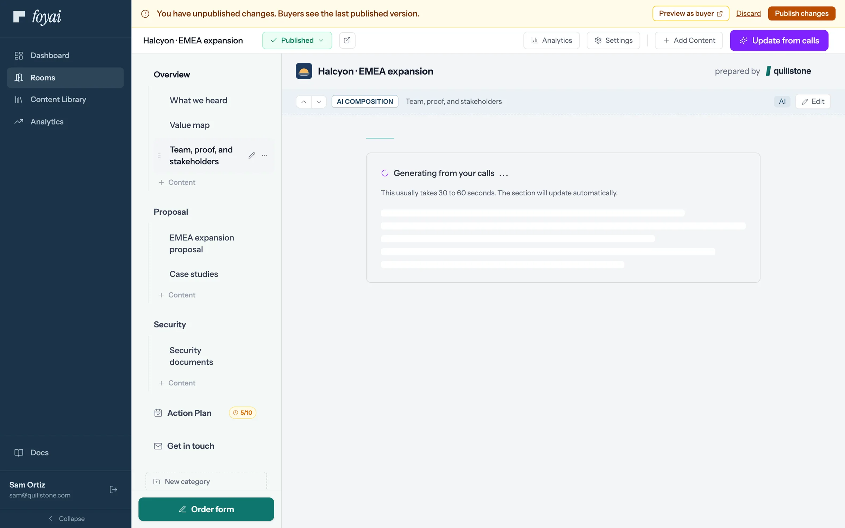Go to Rooms in the sidebar
Image resolution: width=845 pixels, height=528 pixels.
point(65,77)
